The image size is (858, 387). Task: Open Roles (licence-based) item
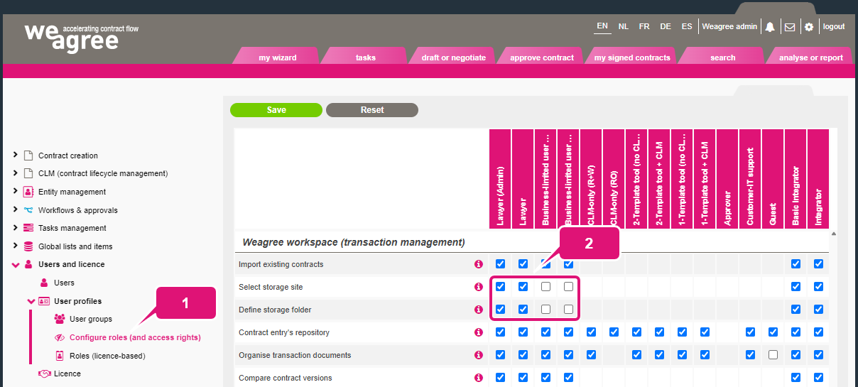[107, 356]
